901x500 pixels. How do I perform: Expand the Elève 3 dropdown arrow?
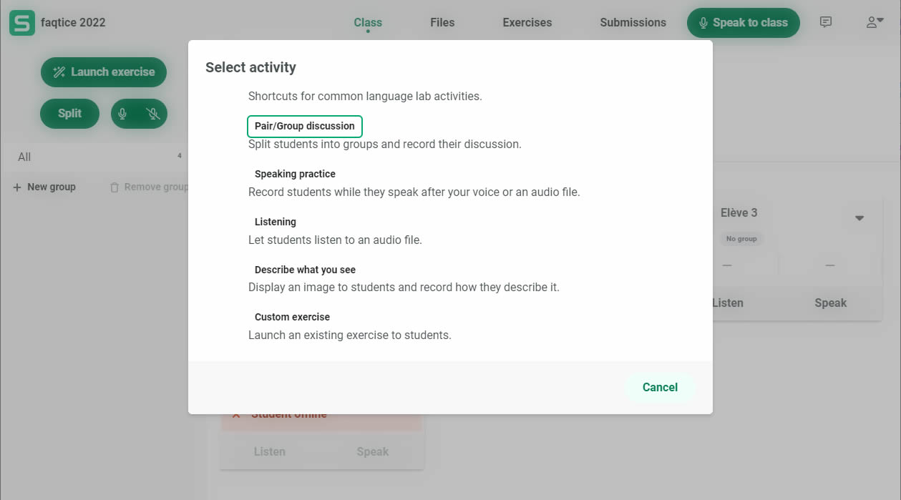(859, 218)
